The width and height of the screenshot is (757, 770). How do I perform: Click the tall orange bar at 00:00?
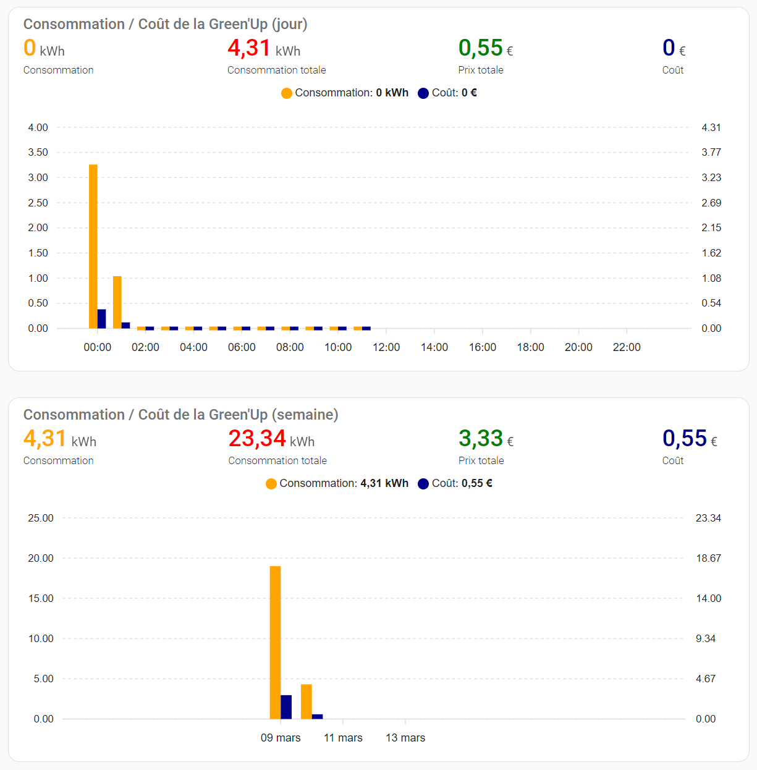pos(93,247)
